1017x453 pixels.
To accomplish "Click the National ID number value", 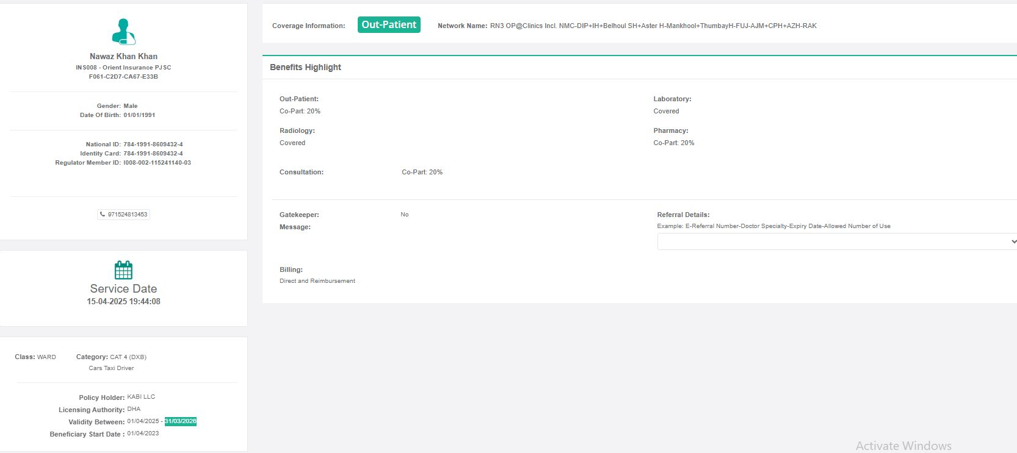I will point(153,144).
